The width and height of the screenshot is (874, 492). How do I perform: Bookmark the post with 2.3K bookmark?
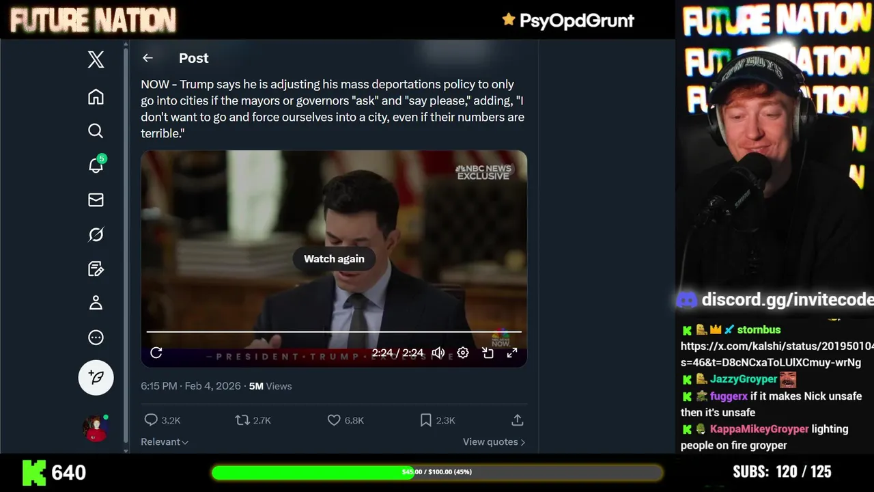437,420
